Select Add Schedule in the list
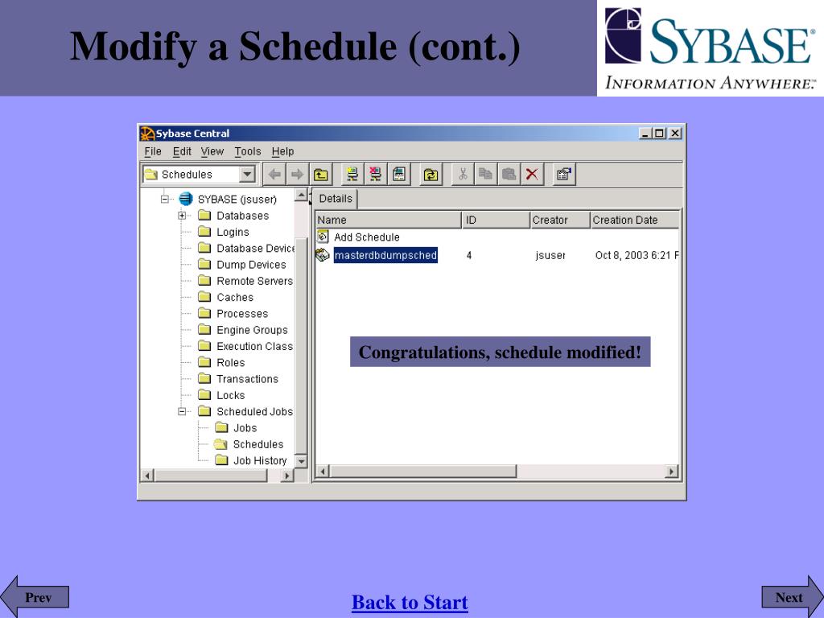824x618 pixels. coord(367,237)
